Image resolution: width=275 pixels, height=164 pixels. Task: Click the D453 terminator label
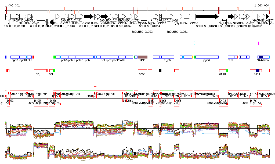coord(10,101)
